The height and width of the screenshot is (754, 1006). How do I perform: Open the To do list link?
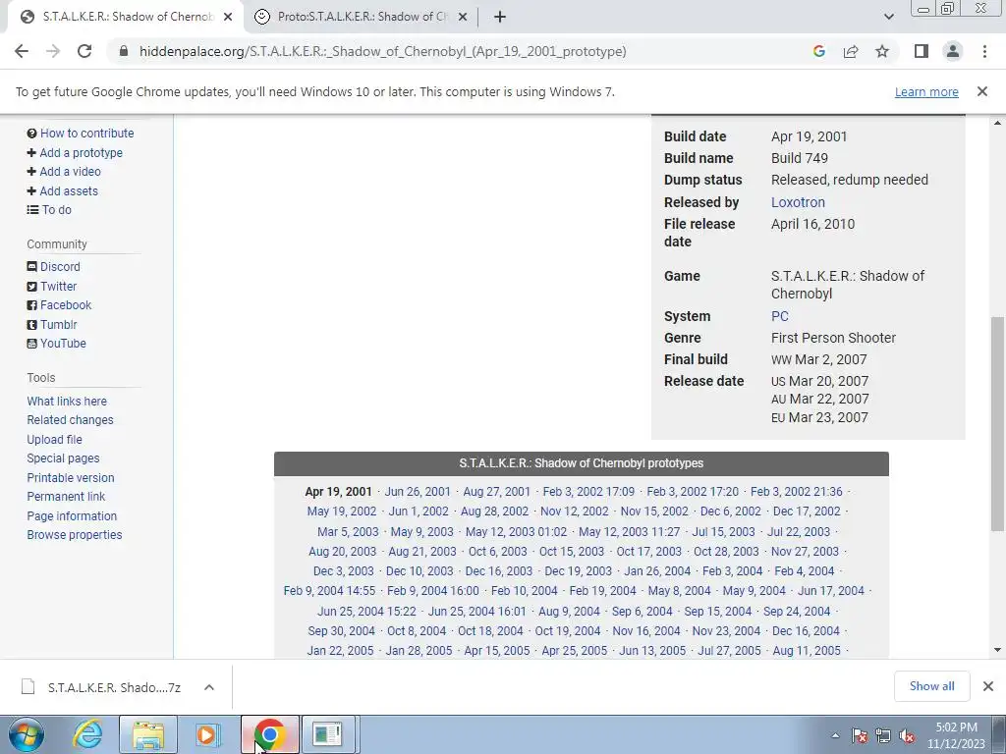(x=56, y=210)
